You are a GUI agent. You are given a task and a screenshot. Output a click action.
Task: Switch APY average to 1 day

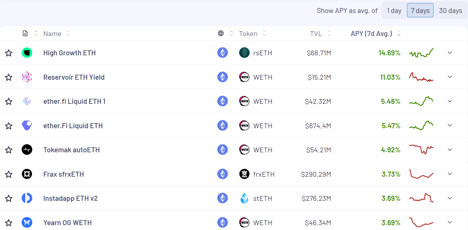click(x=394, y=11)
